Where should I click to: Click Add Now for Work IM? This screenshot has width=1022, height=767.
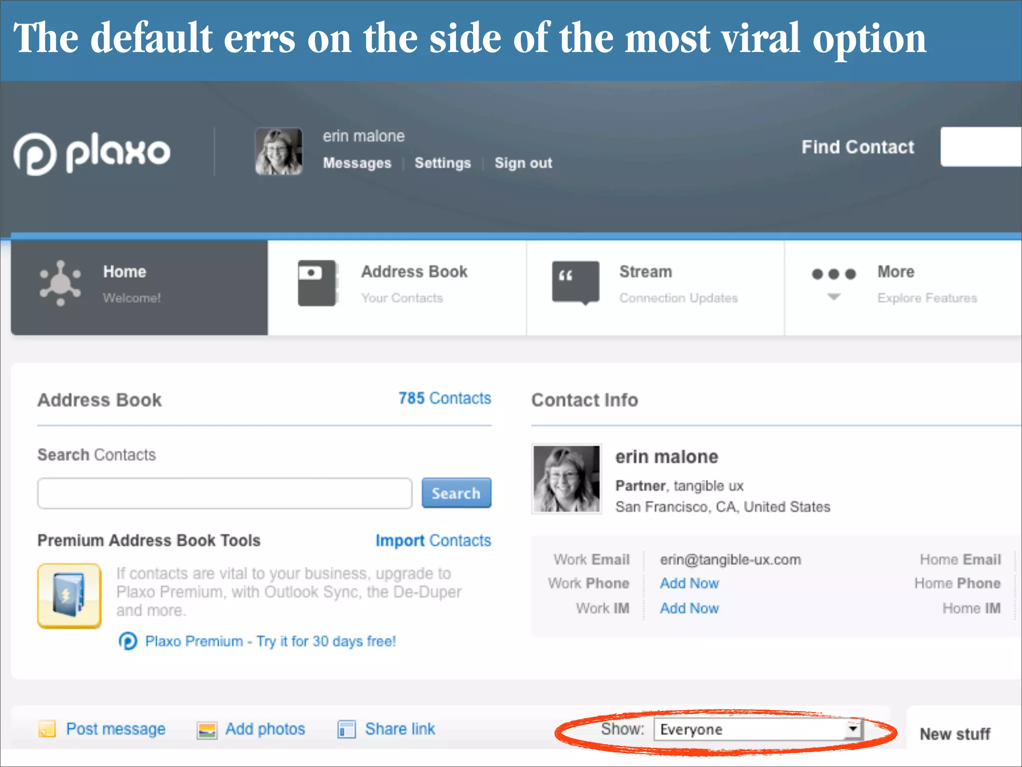pyautogui.click(x=689, y=608)
